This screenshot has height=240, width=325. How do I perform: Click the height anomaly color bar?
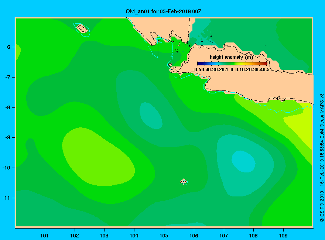tap(232, 64)
